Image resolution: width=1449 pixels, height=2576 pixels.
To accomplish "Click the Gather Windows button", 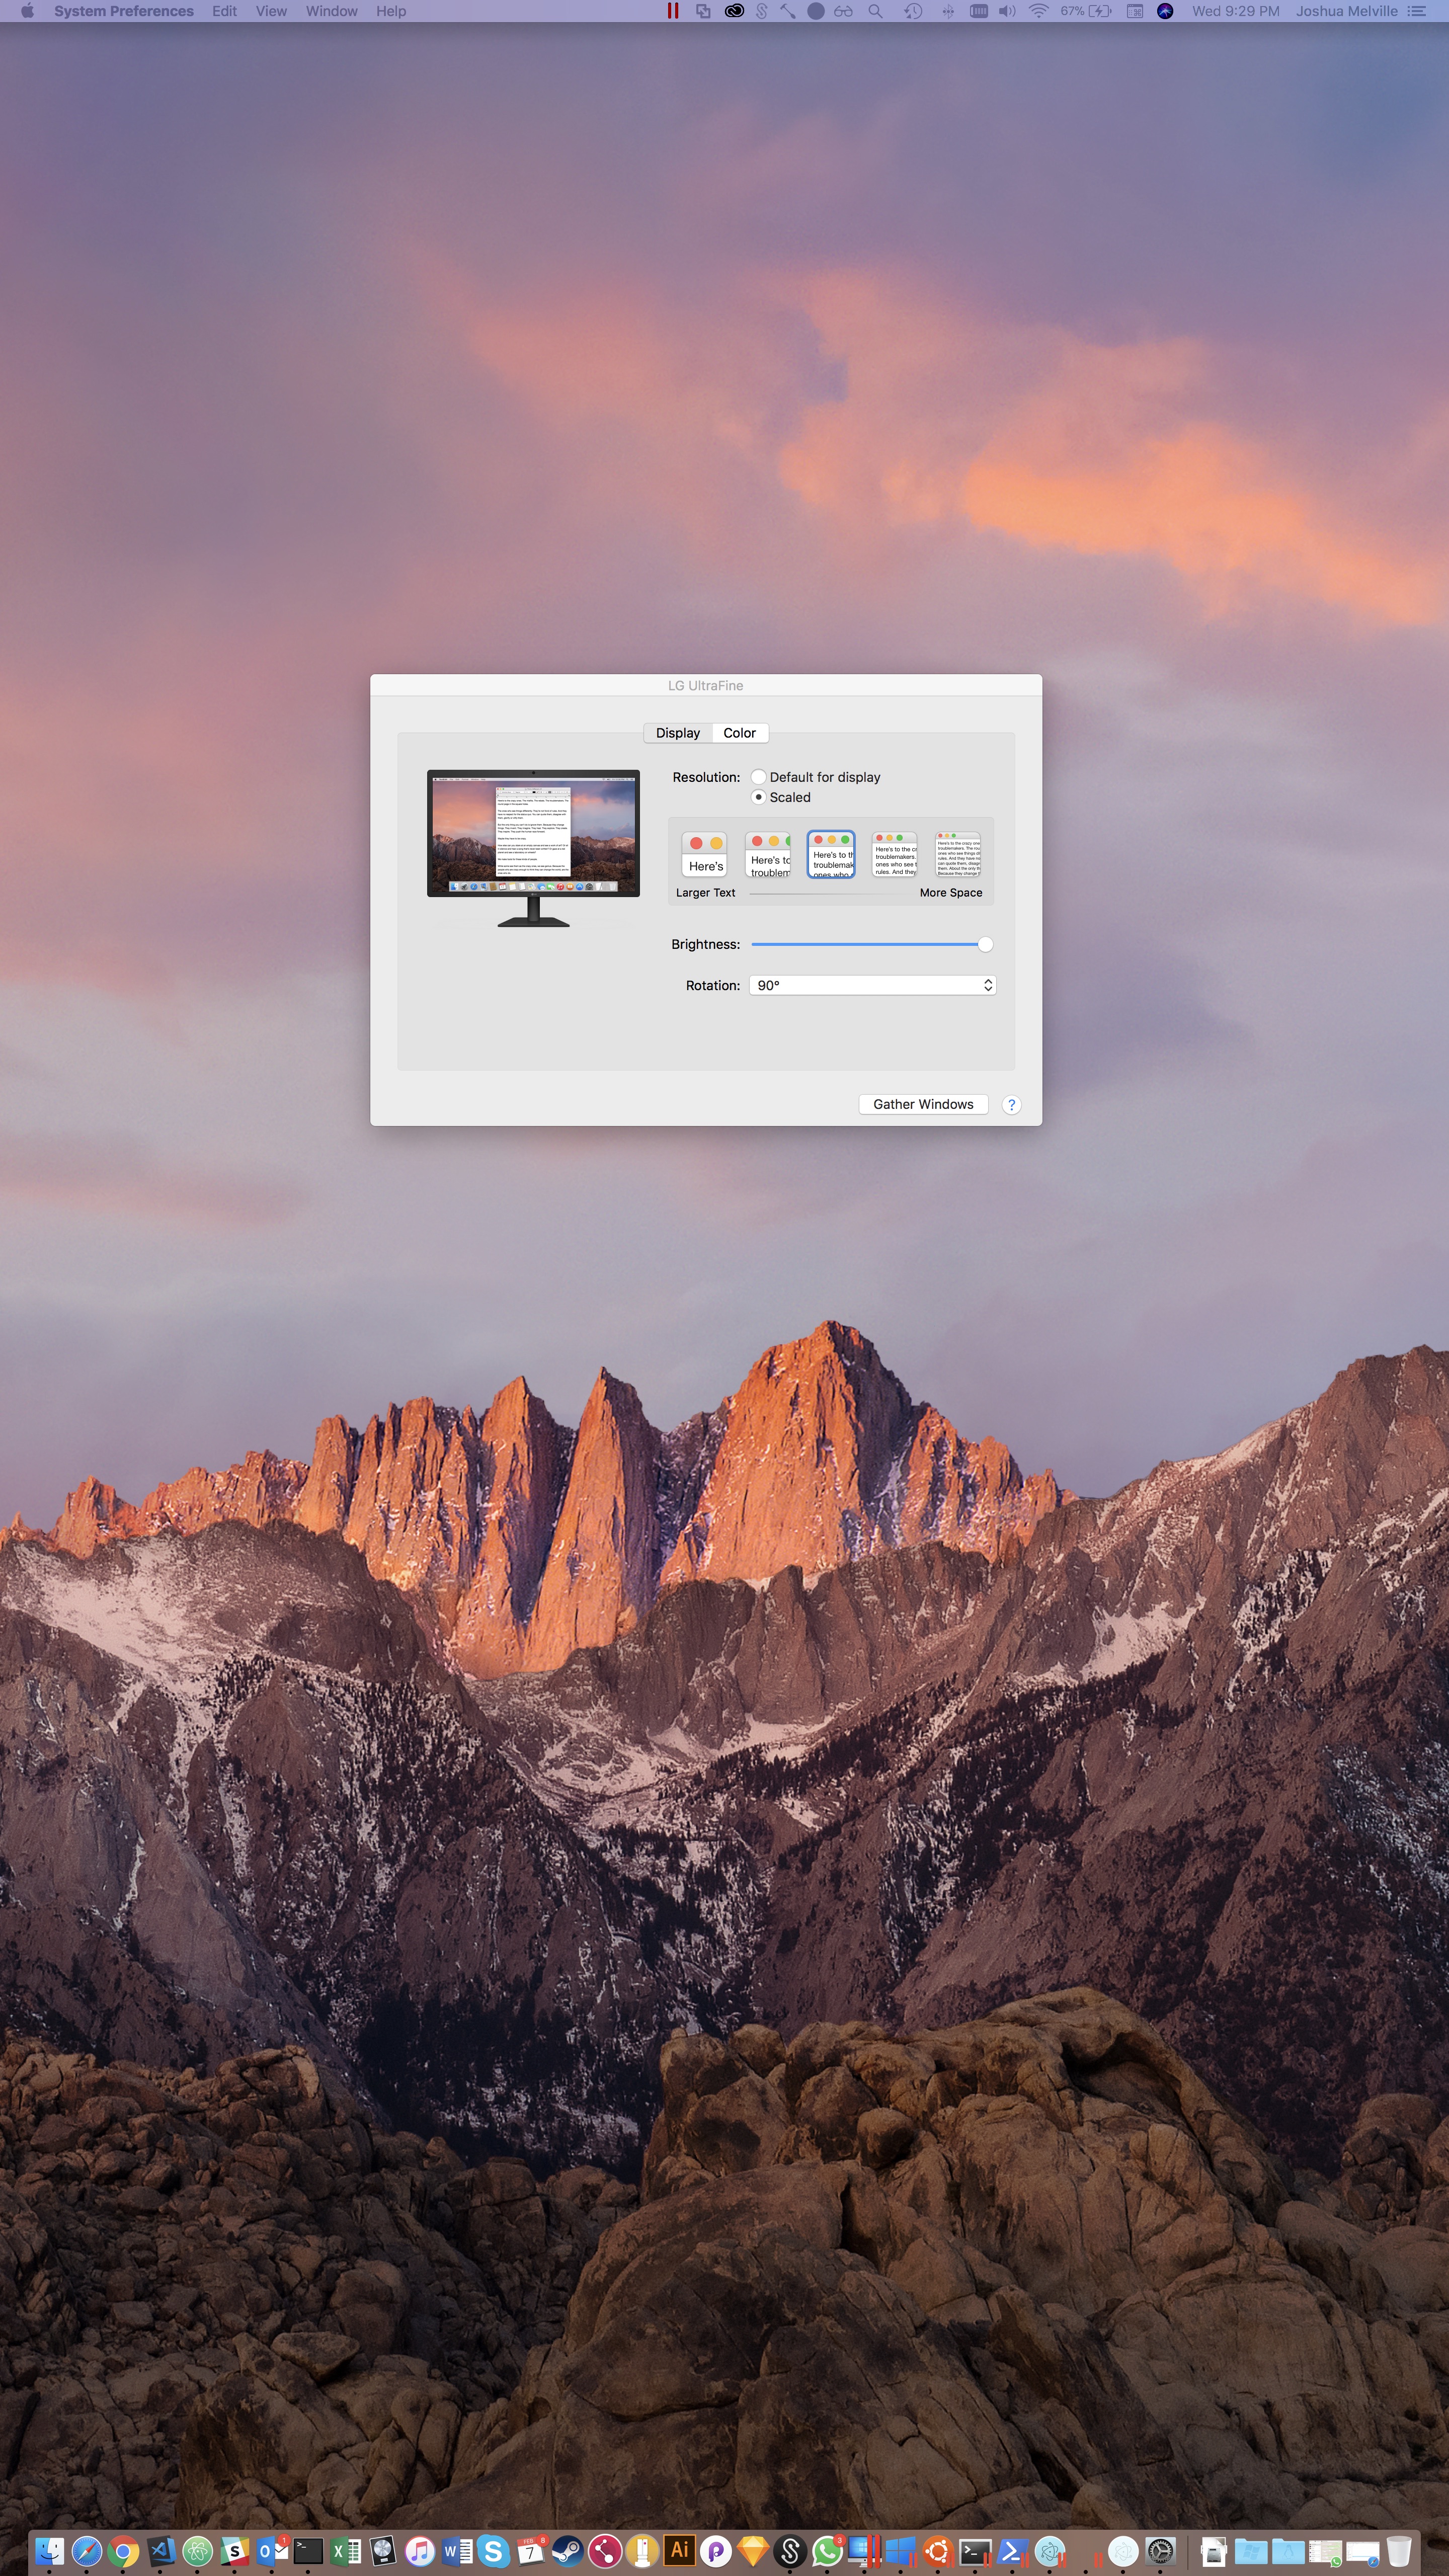I will [923, 1104].
